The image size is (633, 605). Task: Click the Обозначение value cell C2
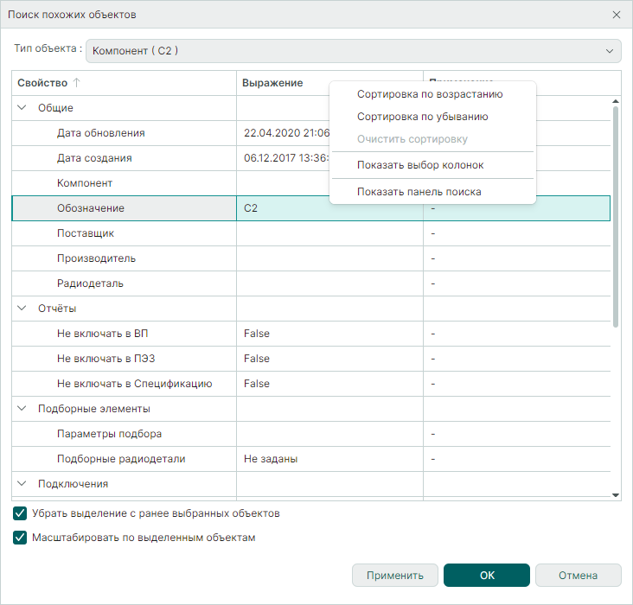(x=329, y=208)
